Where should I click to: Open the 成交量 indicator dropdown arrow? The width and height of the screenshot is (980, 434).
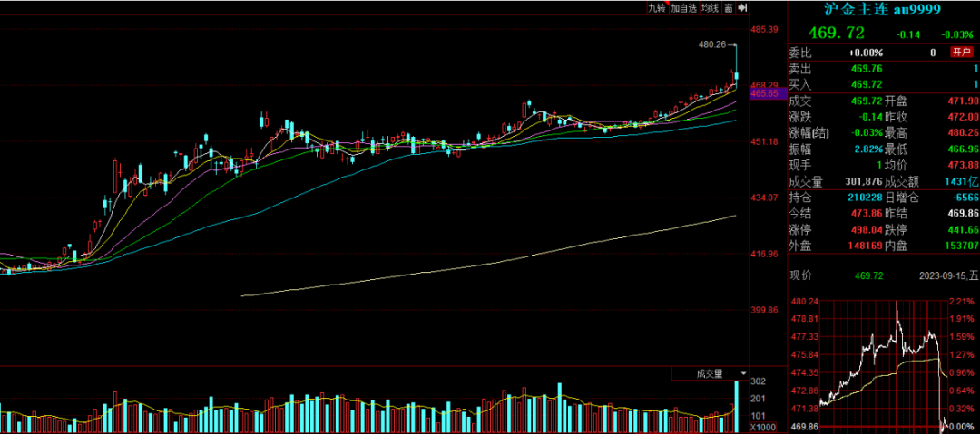pos(742,373)
